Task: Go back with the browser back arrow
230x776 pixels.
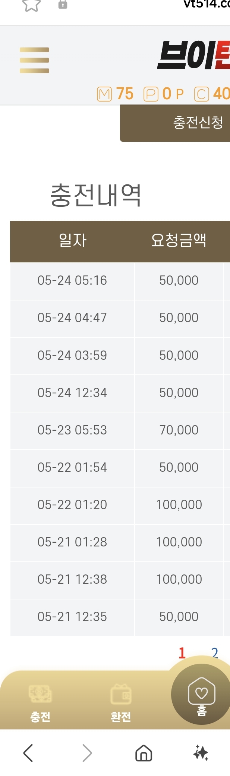Action: pyautogui.click(x=28, y=752)
